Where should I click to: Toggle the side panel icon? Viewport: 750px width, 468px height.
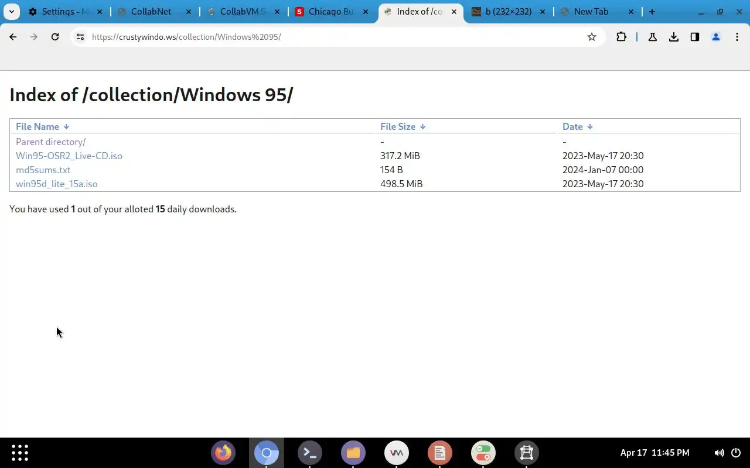695,37
